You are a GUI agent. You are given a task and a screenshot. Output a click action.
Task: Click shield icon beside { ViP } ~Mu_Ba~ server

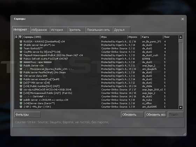click(21, 107)
